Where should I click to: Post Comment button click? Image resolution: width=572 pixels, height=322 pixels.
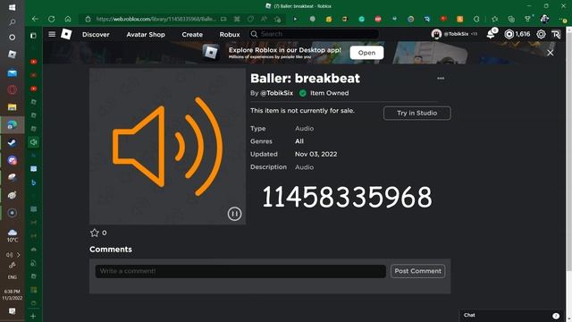coord(417,271)
